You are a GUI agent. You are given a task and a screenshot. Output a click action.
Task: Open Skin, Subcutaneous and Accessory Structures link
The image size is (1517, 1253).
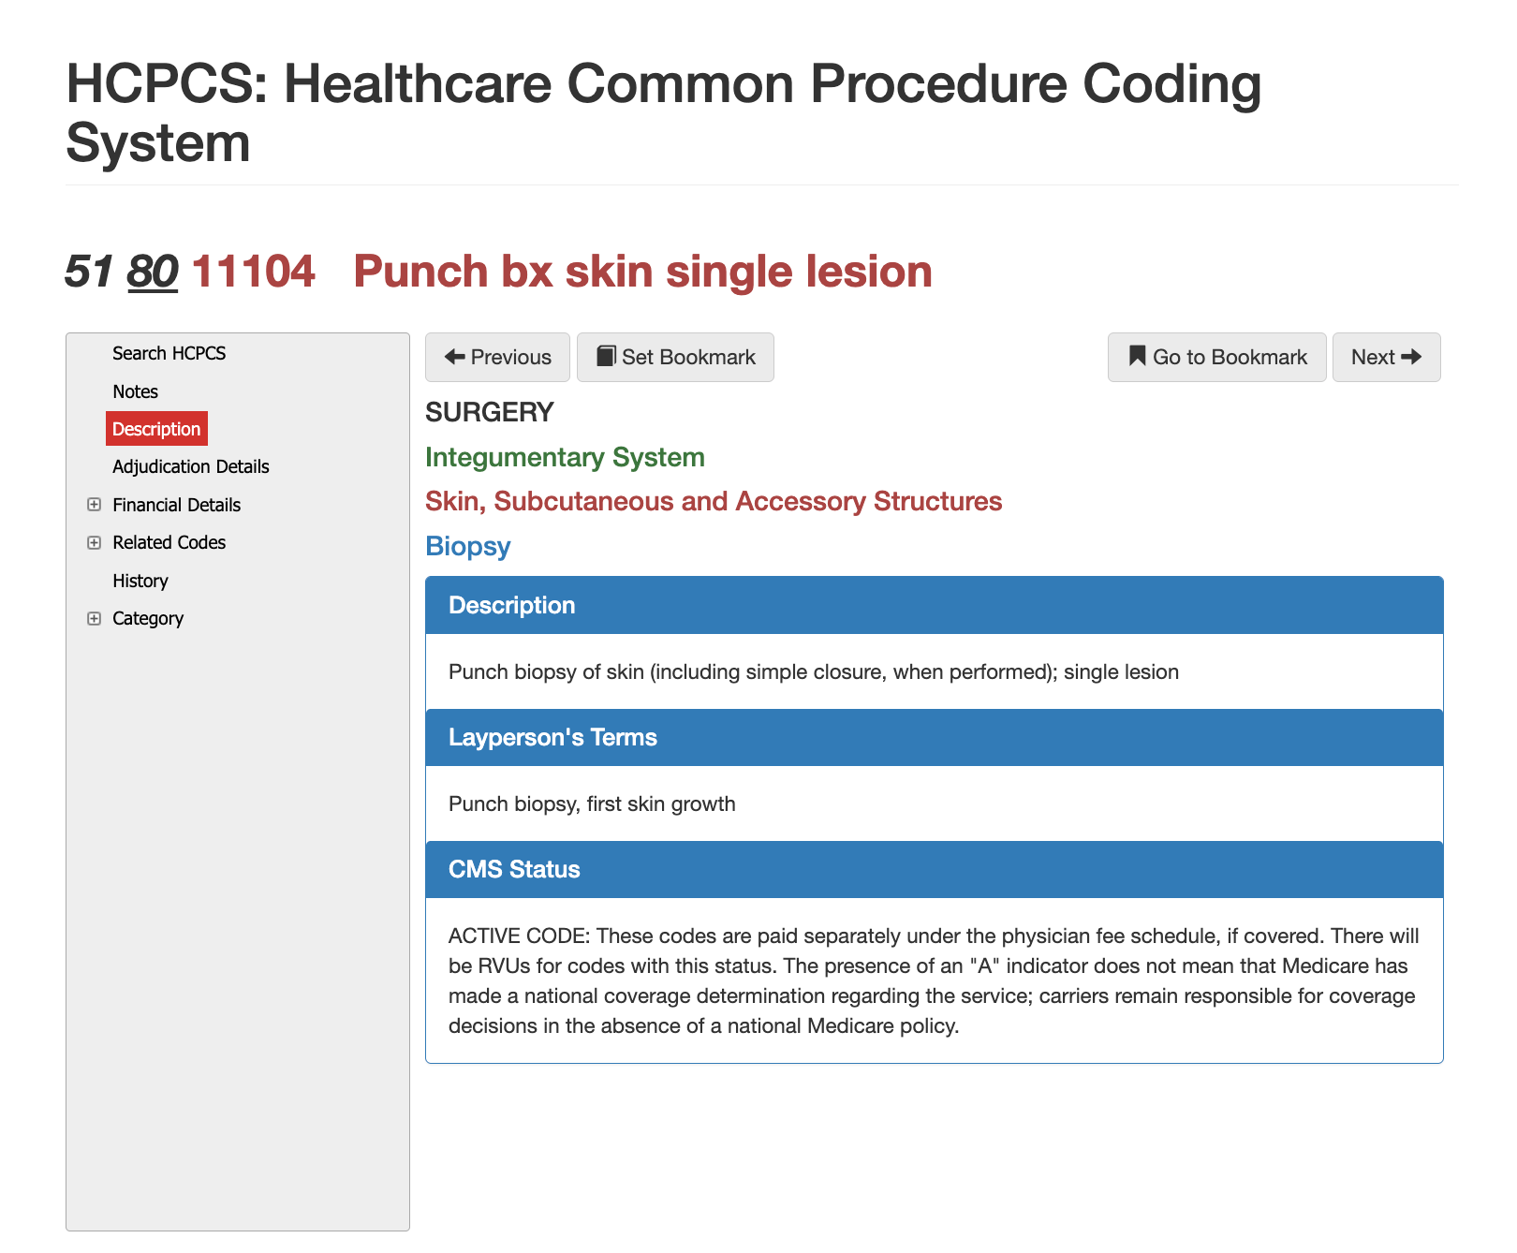coord(714,501)
